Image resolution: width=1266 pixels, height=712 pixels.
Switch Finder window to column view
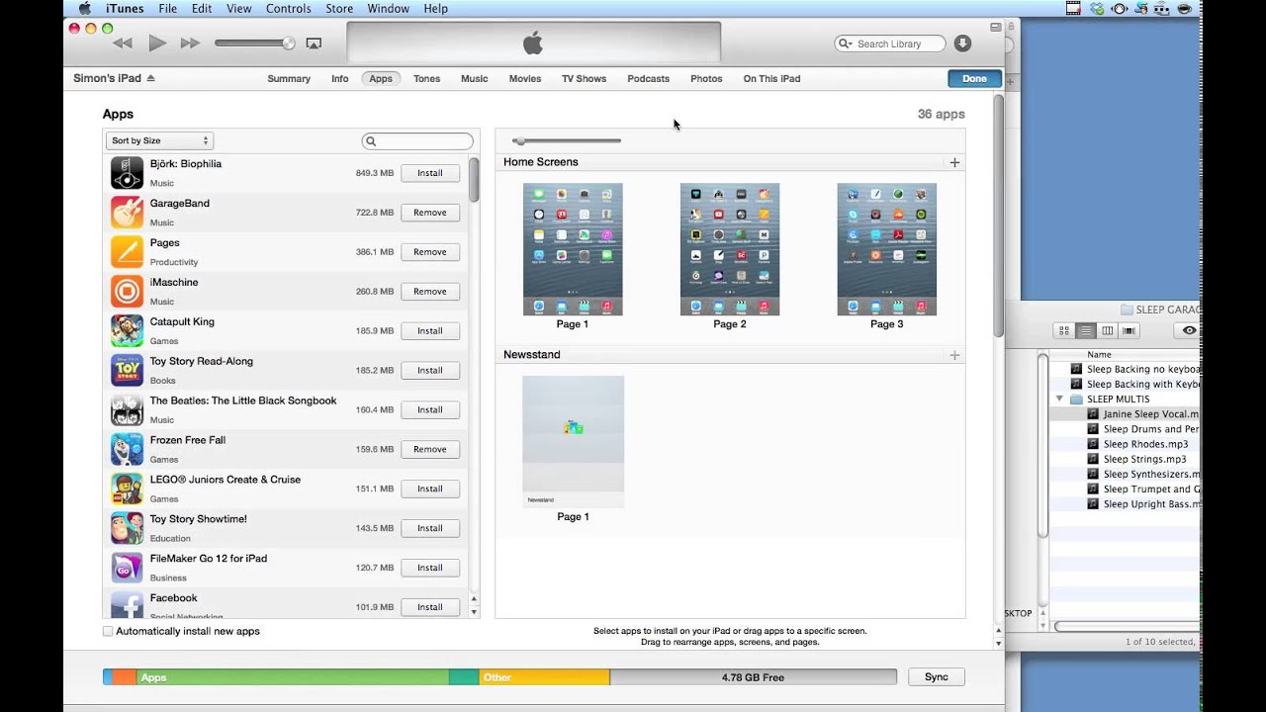click(1108, 330)
